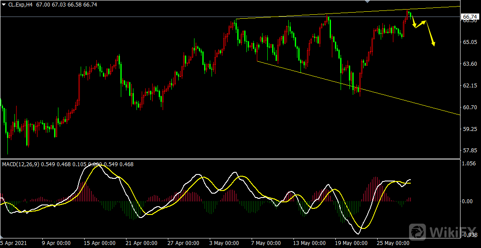The width and height of the screenshot is (481, 248).
Task: Select the yellow upward rebound arrow
Action: coord(421,24)
